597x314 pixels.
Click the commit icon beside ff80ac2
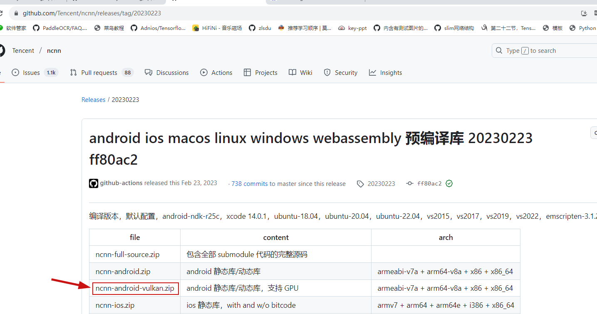tap(410, 184)
